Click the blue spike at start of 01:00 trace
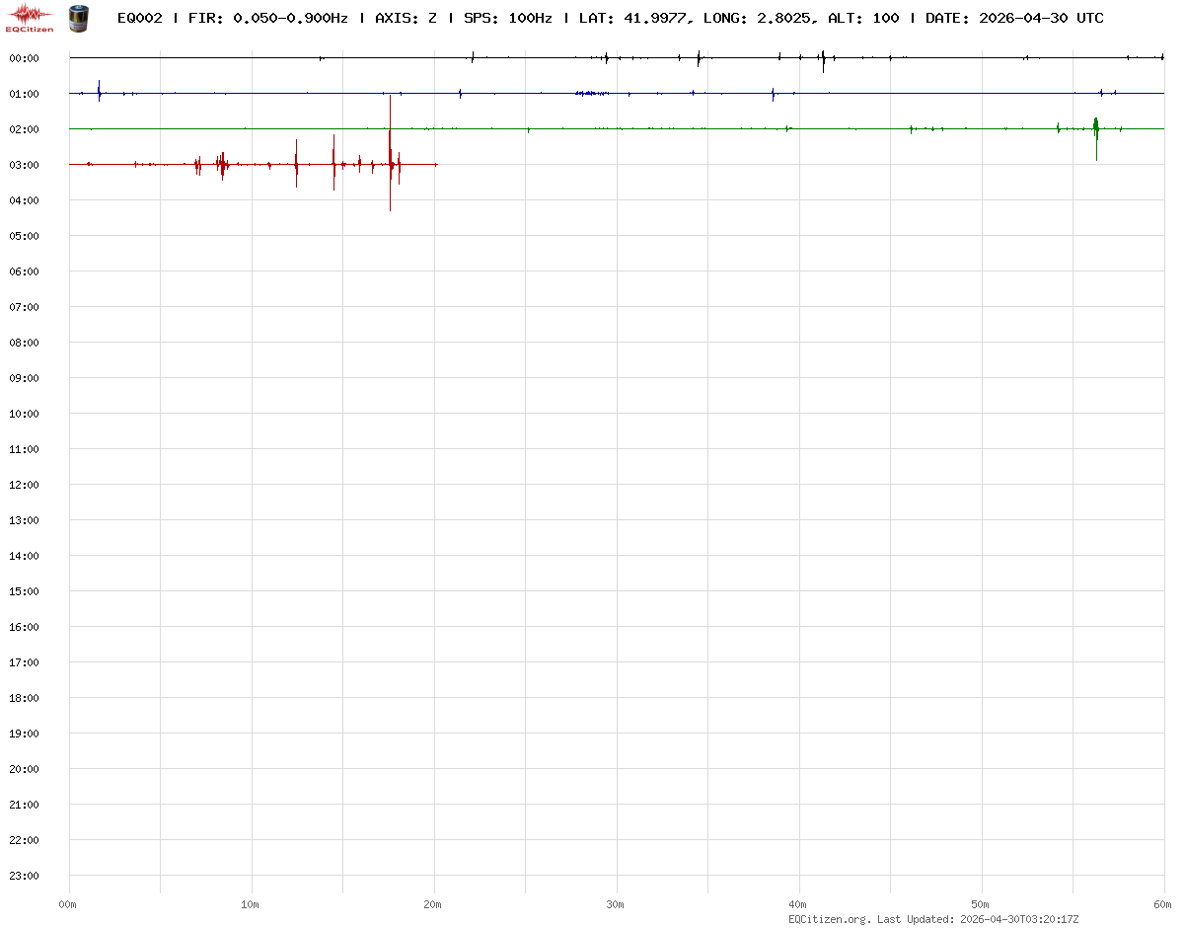Image resolution: width=1184 pixels, height=928 pixels. point(99,91)
